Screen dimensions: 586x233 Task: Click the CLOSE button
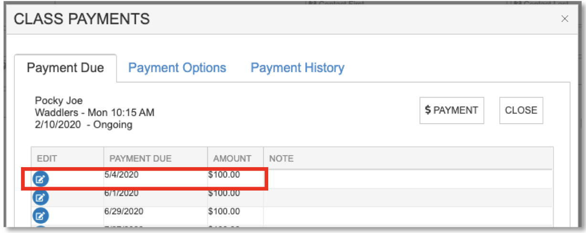click(x=521, y=110)
